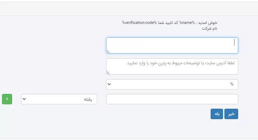Expand the رشته type dropdown

[x=59, y=99]
